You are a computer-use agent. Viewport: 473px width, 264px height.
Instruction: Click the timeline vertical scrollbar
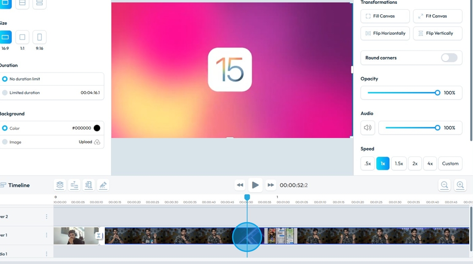(x=471, y=229)
